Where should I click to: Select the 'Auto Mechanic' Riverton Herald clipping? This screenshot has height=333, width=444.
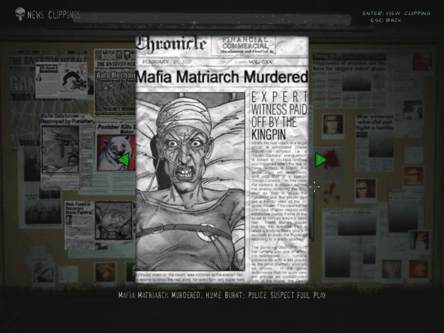click(115, 82)
